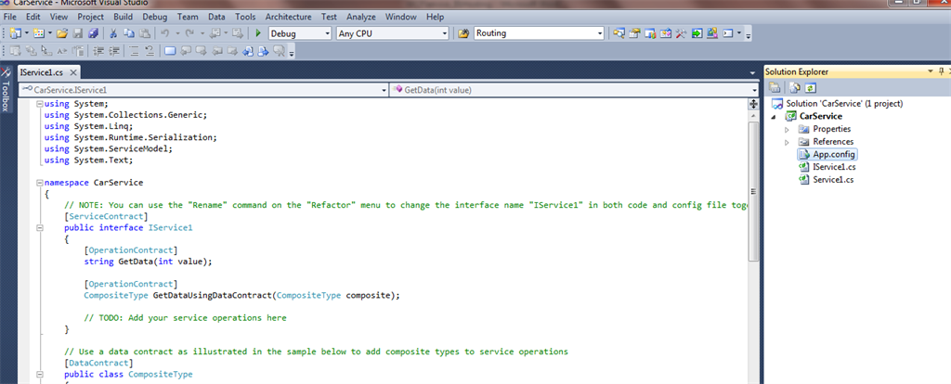
Task: Decrease line indent with toolbar icon
Action: point(98,51)
